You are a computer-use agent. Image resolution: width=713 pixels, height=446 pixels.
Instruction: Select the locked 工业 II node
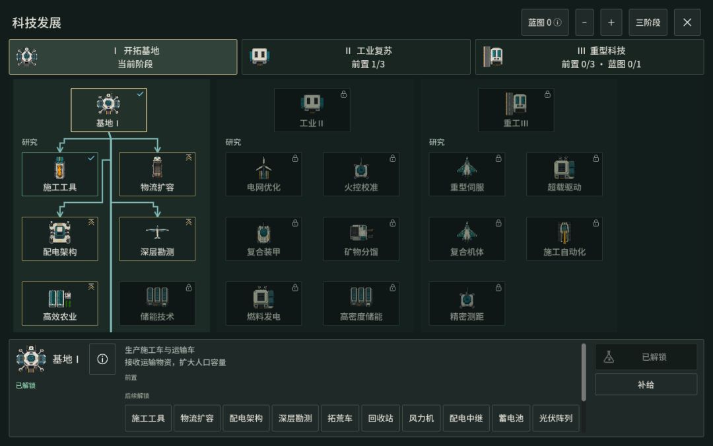pyautogui.click(x=312, y=110)
